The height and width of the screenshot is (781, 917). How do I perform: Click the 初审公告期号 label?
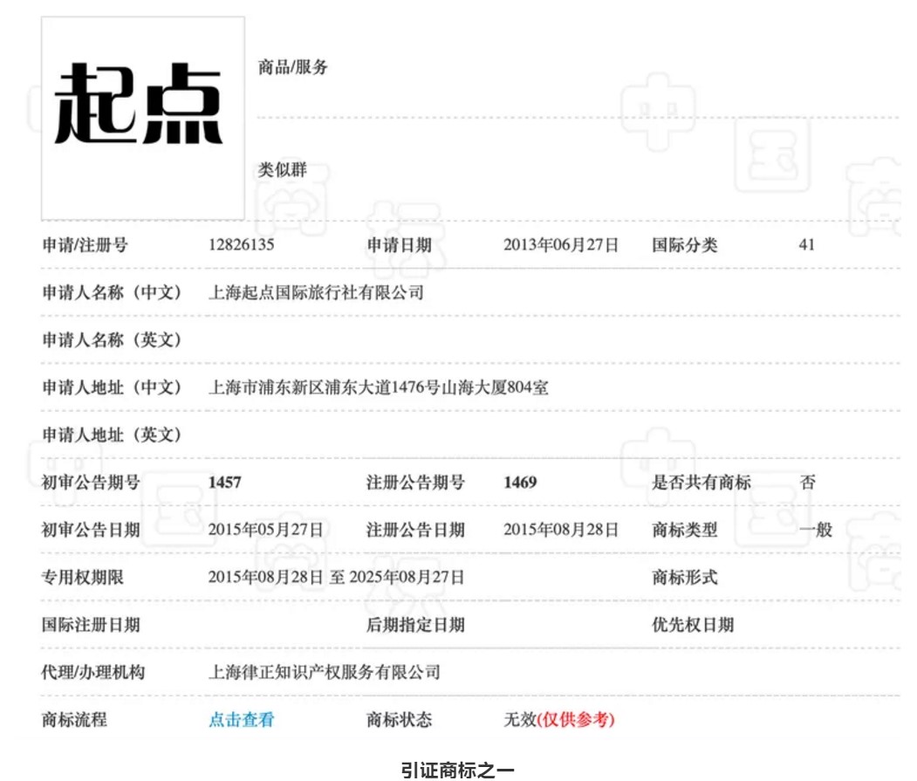coord(91,483)
